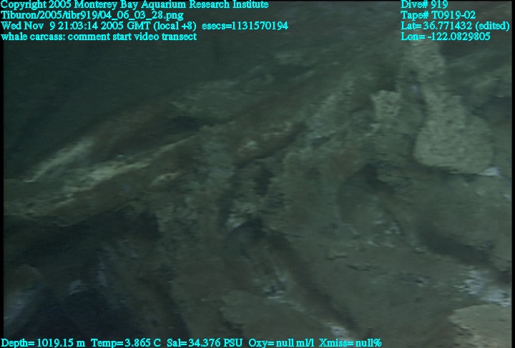Click the Depth=1019.15 m reading

click(43, 343)
